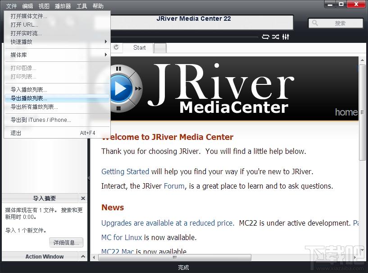Click the 完成 status bar text
Viewport: 368px width, 273px height.
(183, 267)
